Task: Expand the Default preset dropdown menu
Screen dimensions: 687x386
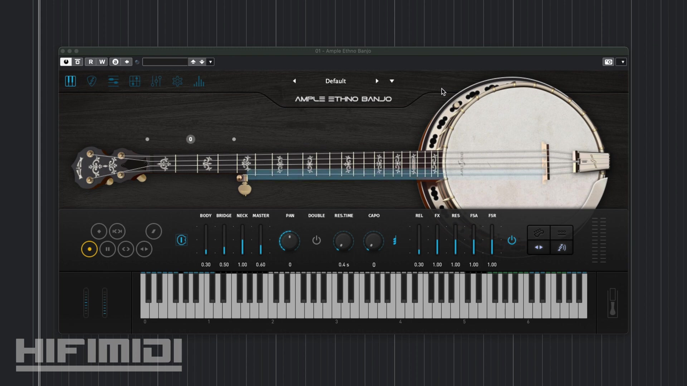Action: 392,81
